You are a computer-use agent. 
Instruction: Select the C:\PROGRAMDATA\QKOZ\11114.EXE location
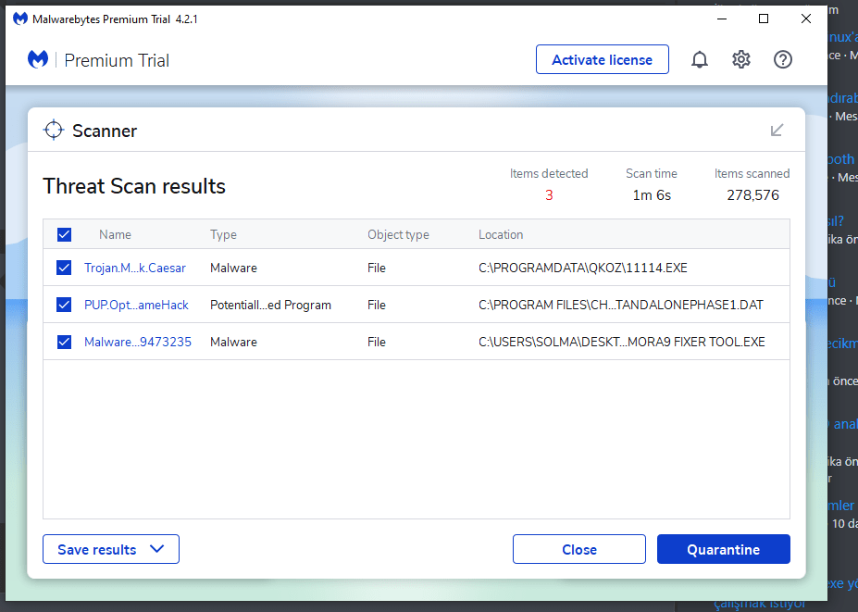583,268
